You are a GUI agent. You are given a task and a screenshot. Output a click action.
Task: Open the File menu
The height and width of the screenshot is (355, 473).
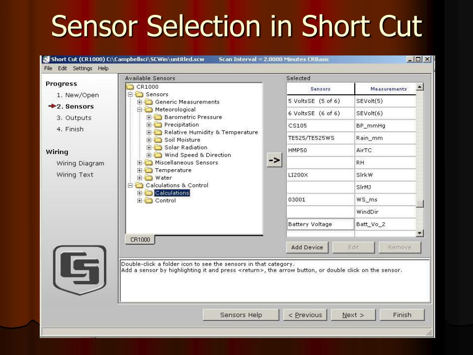tap(48, 68)
